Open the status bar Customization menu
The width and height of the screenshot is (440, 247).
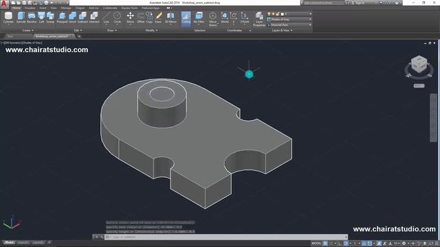pyautogui.click(x=437, y=244)
